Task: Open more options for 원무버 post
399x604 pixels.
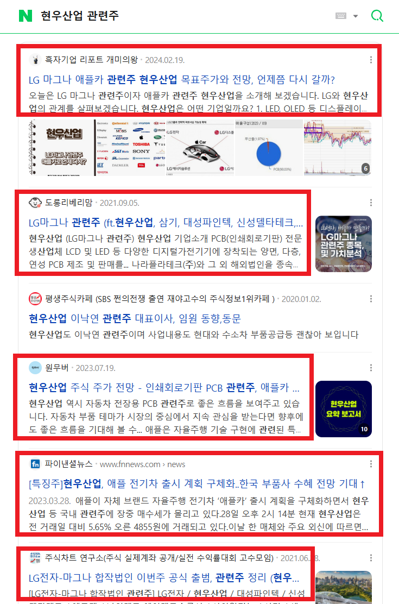Action: click(x=371, y=368)
